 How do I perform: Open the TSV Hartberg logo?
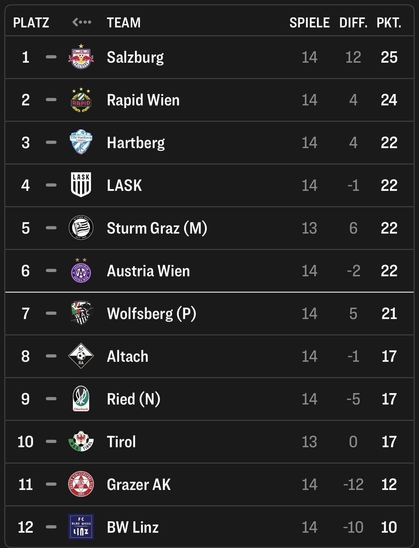pyautogui.click(x=81, y=142)
